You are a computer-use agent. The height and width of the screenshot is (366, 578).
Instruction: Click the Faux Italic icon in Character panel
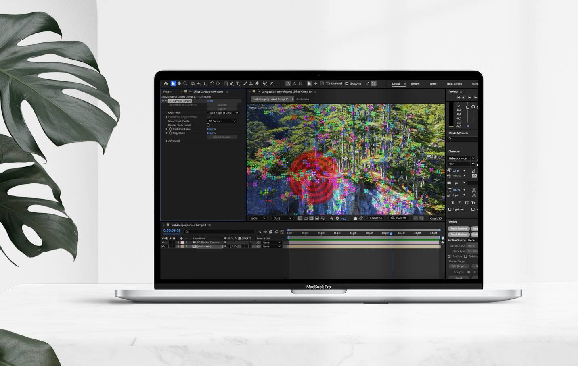tap(459, 203)
